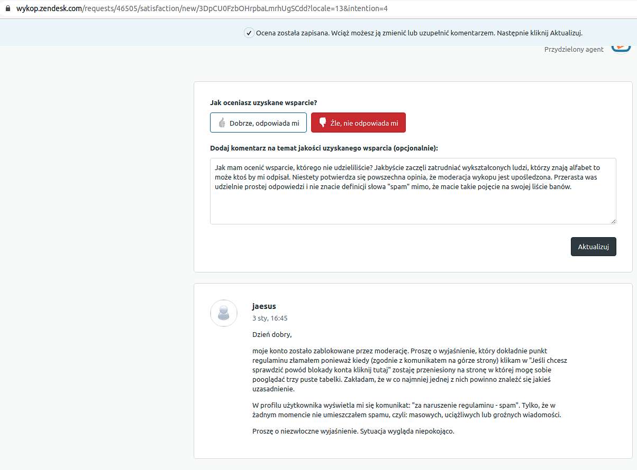The image size is (637, 470).
Task: Click sentence 'Proszę o niezwłoczne wyjaśnienie'
Action: point(353,431)
